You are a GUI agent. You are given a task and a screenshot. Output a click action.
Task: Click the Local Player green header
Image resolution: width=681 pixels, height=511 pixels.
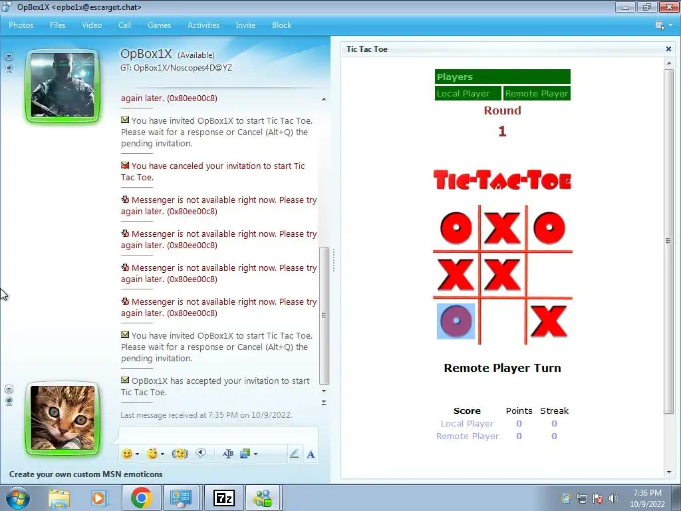click(x=468, y=93)
